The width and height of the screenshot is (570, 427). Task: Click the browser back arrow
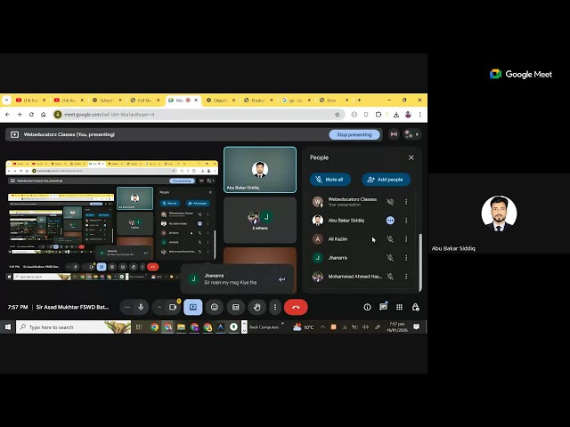tap(8, 115)
